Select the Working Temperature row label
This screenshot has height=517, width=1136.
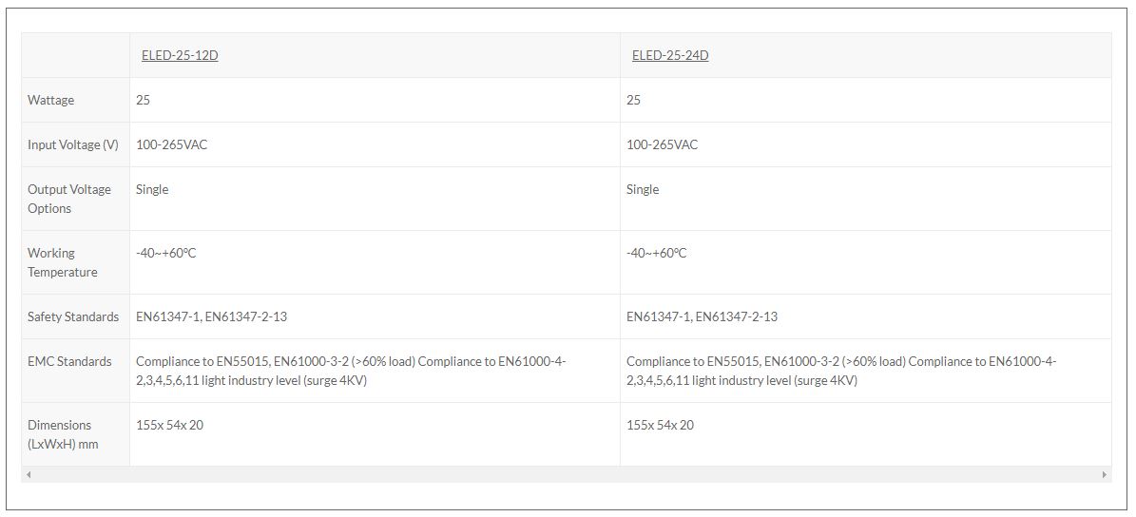click(63, 262)
